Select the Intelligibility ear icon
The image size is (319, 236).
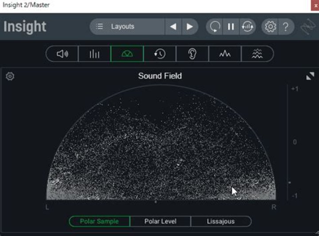point(192,54)
